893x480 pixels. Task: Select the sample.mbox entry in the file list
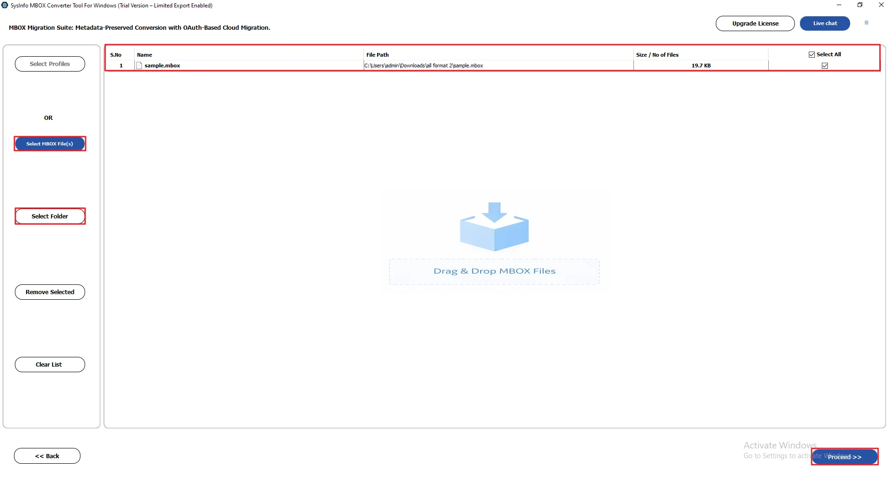(162, 66)
